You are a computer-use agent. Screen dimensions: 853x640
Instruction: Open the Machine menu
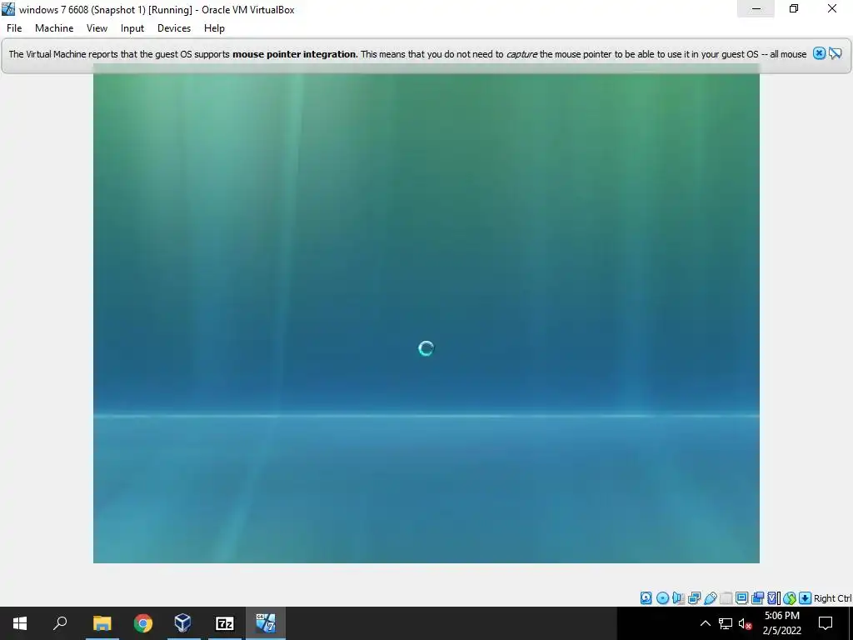[54, 28]
